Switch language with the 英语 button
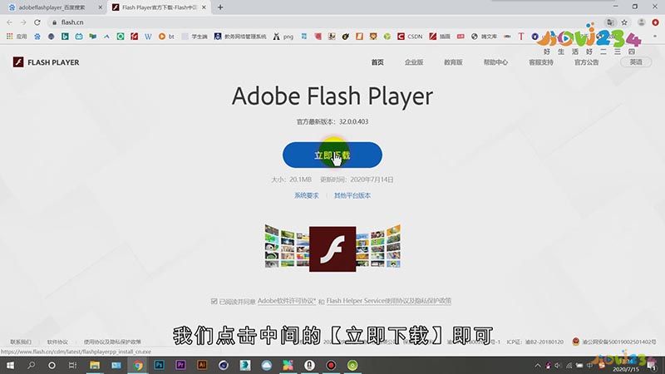This screenshot has width=665, height=374. [x=636, y=62]
